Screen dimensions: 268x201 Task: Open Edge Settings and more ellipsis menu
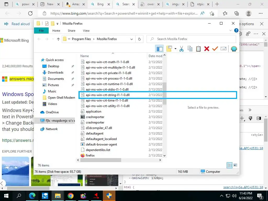coord(260,13)
